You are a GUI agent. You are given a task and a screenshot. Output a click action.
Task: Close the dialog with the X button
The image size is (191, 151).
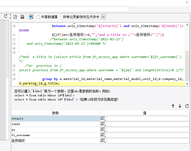coord(187,2)
